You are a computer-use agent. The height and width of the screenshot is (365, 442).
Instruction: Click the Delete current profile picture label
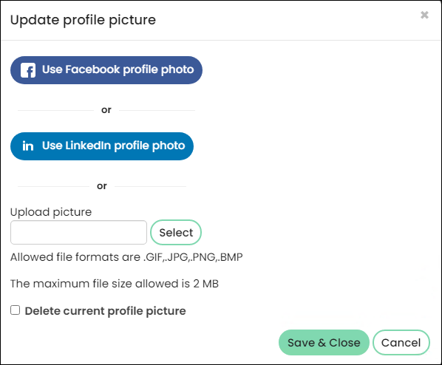tap(105, 311)
